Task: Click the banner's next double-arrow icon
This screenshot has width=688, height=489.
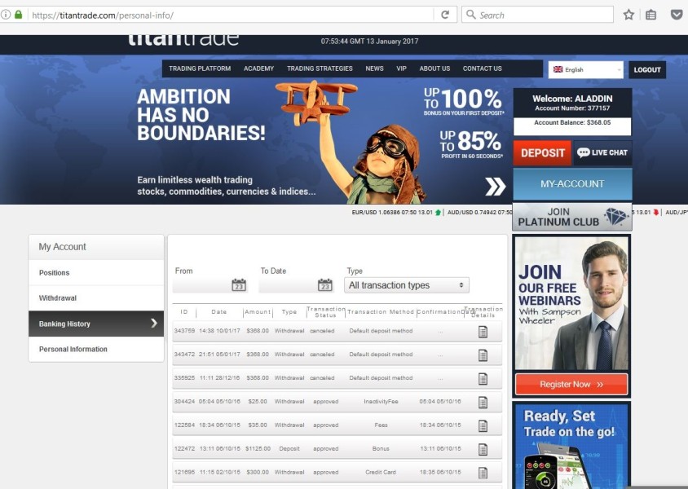Action: [x=496, y=187]
